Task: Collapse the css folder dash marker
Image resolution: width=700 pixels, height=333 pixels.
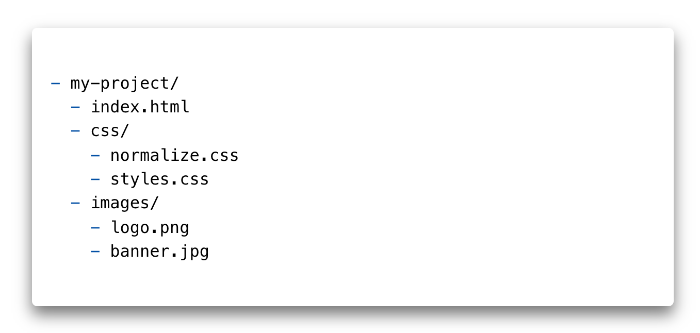Action: (76, 131)
